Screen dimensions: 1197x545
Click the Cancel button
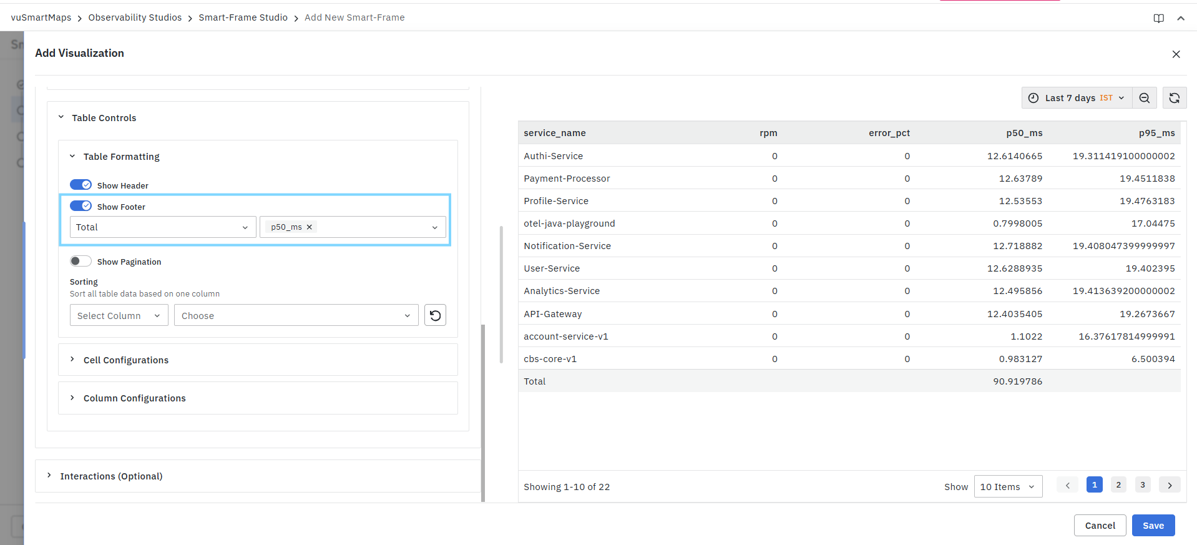pos(1100,525)
